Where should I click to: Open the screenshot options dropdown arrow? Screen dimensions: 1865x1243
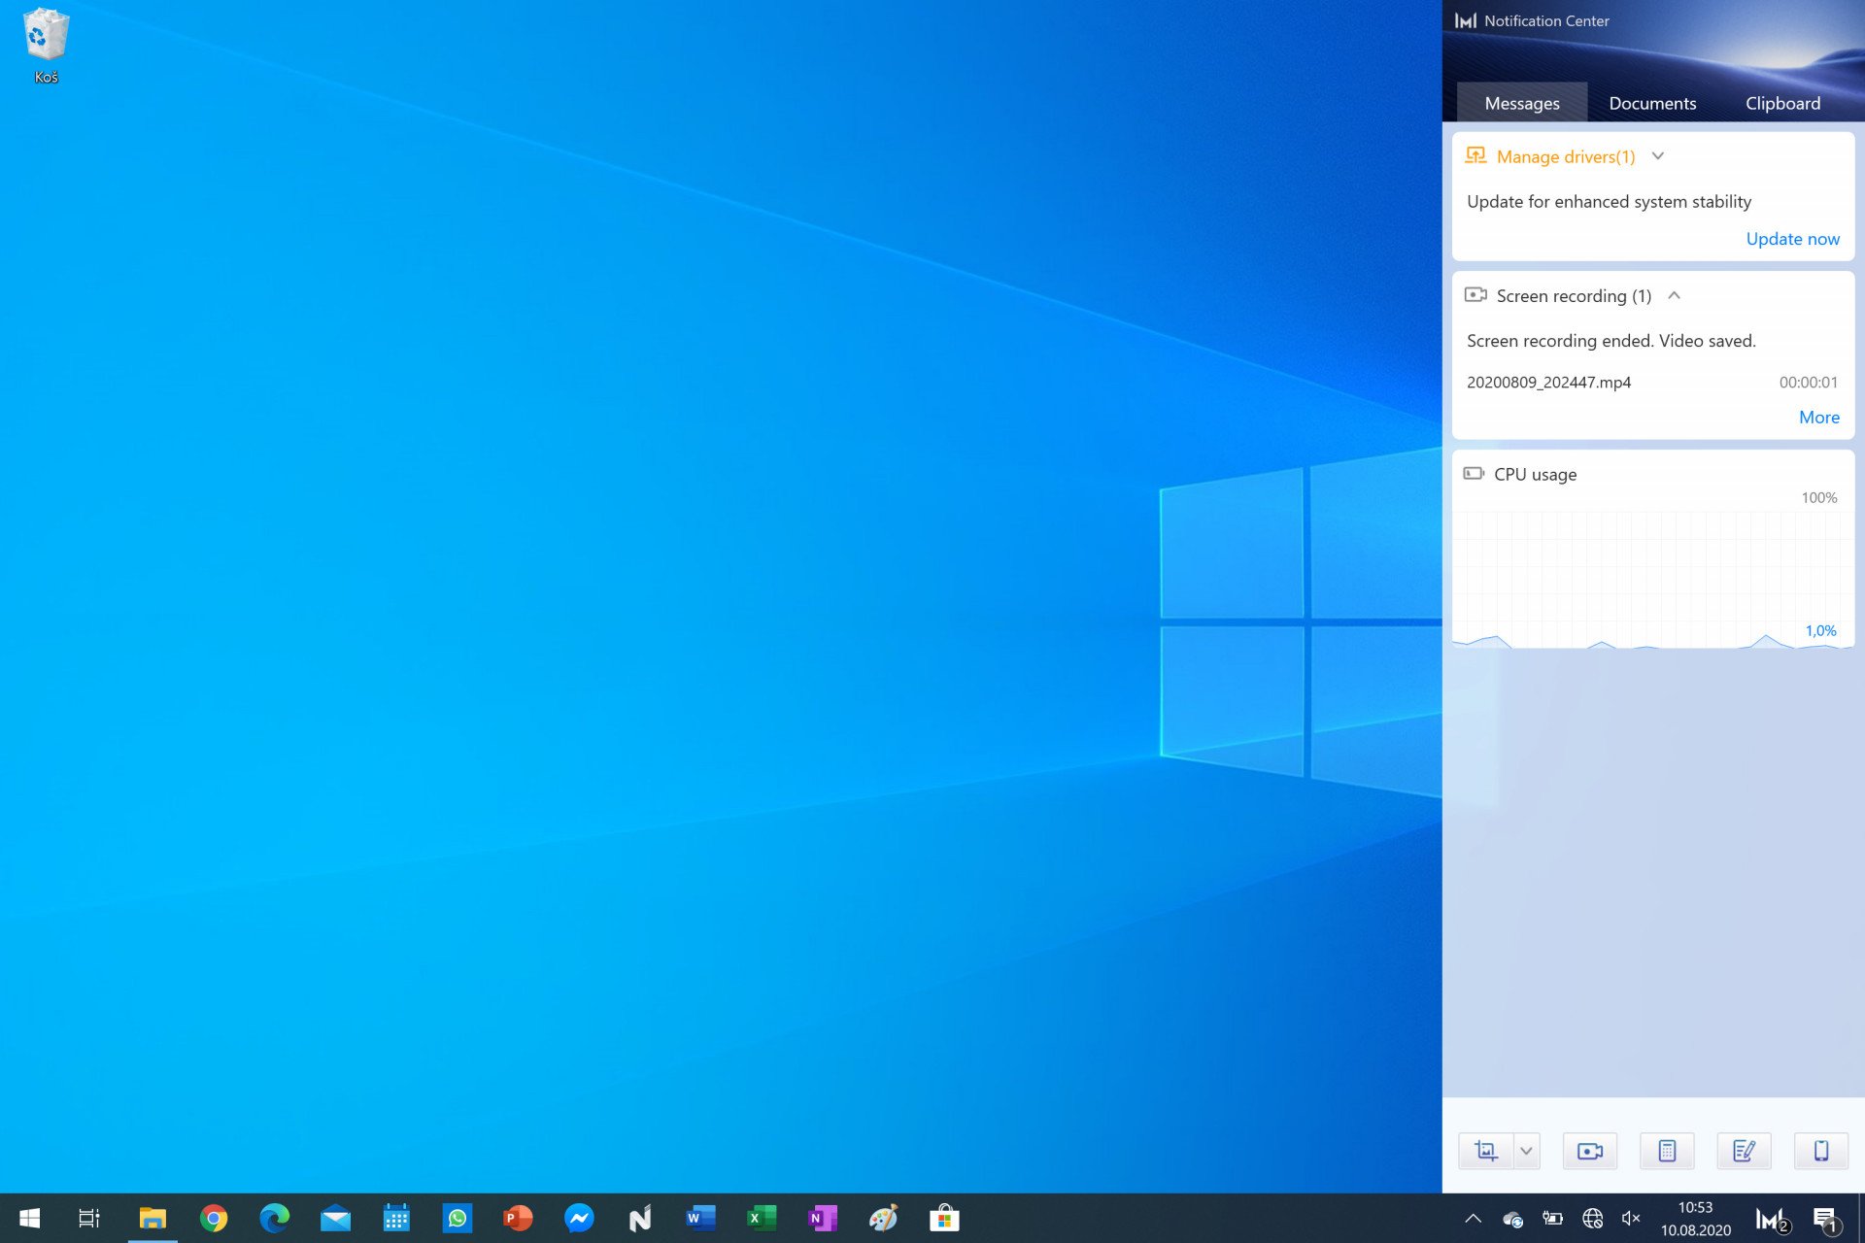pyautogui.click(x=1526, y=1151)
